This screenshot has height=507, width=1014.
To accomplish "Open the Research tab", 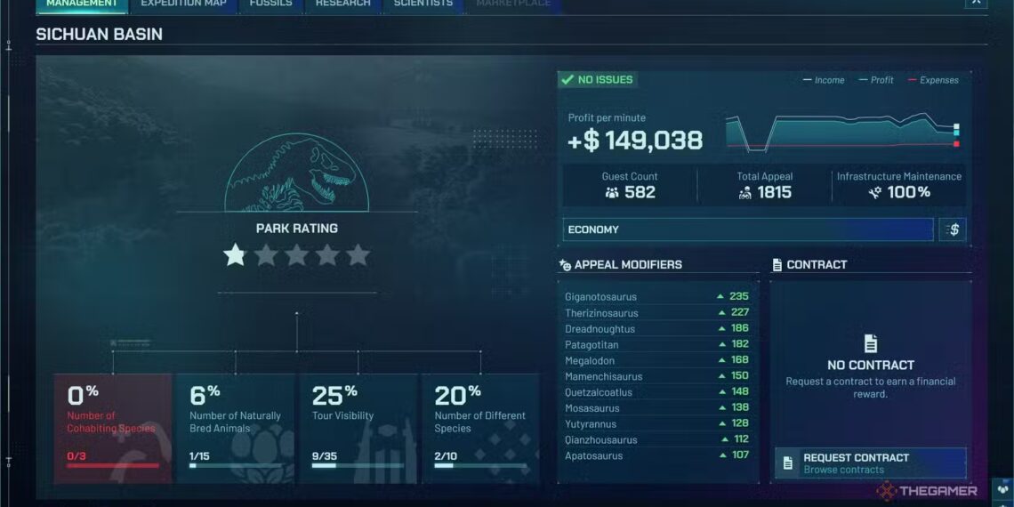I will click(342, 4).
